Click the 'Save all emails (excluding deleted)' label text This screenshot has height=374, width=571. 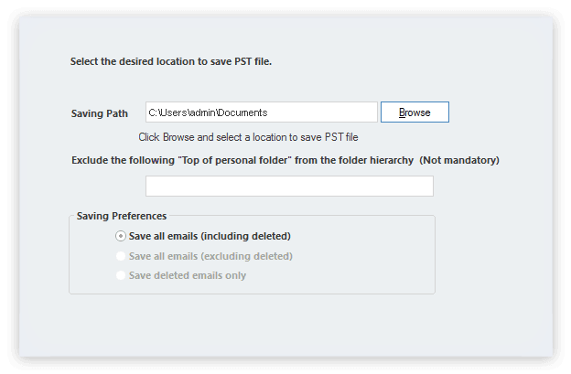pos(210,256)
